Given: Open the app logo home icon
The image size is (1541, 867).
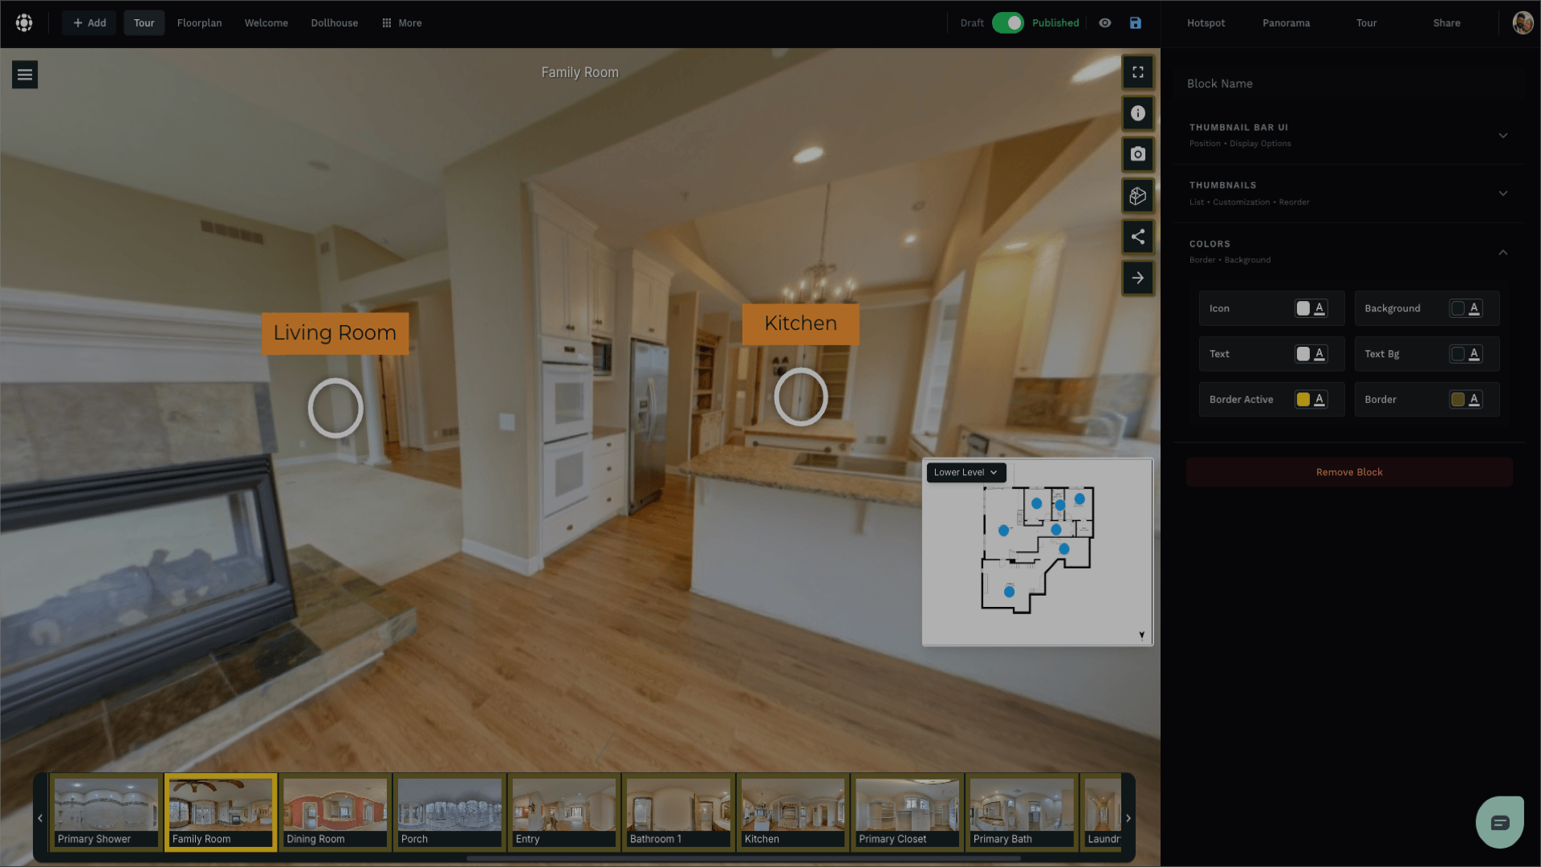Looking at the screenshot, I should tap(24, 22).
